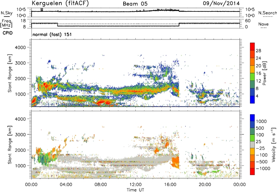Image resolution: width=277 pixels, height=192 pixels.
Task: Click the '4000' tick on the power panel
Action: tap(20, 47)
